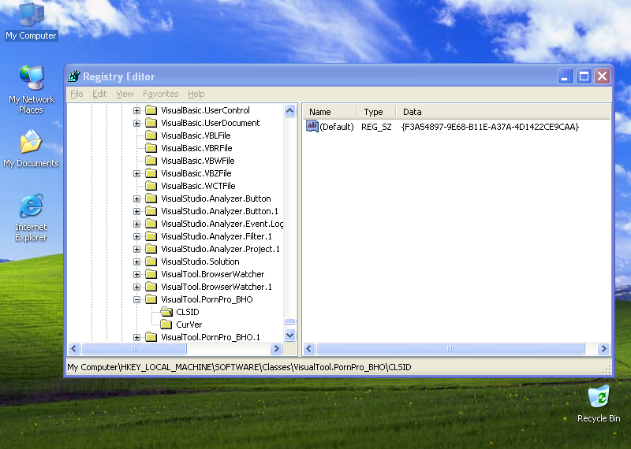Click values pane scroll left arrow
This screenshot has height=449, width=631.
[x=309, y=348]
